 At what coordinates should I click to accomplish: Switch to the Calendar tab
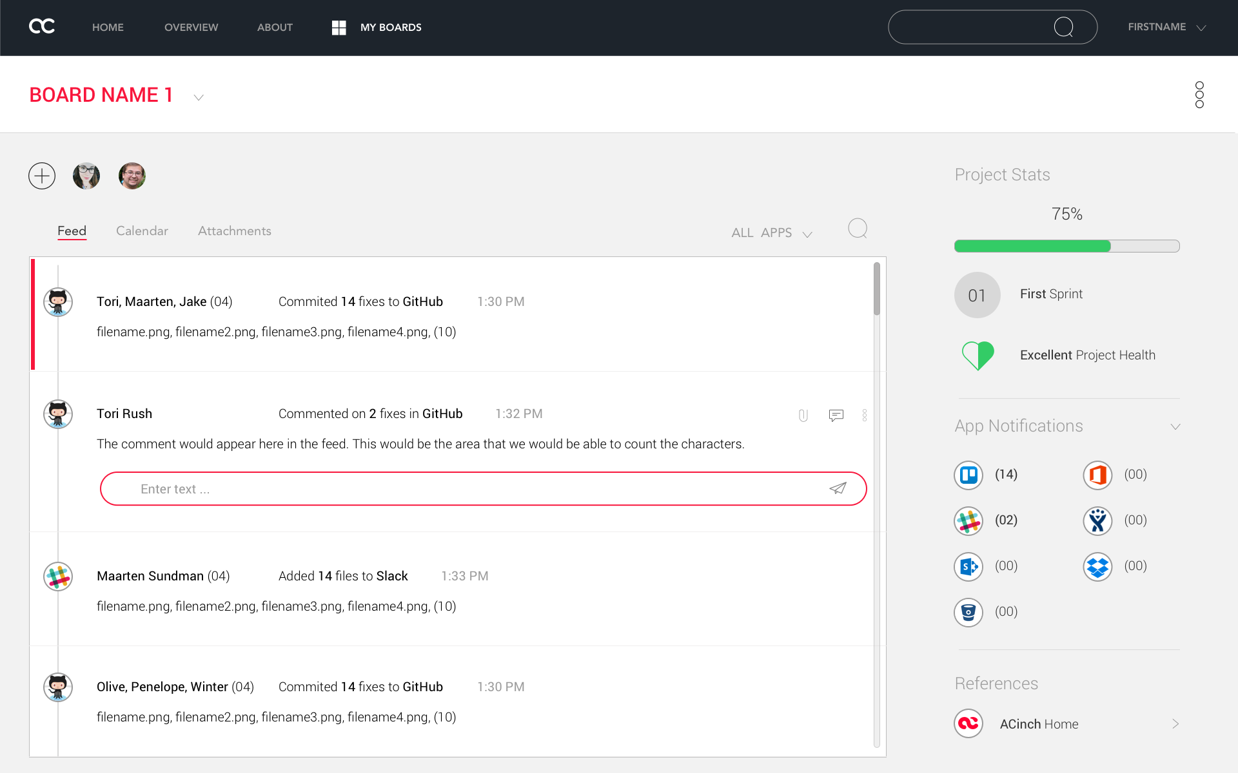pos(142,231)
